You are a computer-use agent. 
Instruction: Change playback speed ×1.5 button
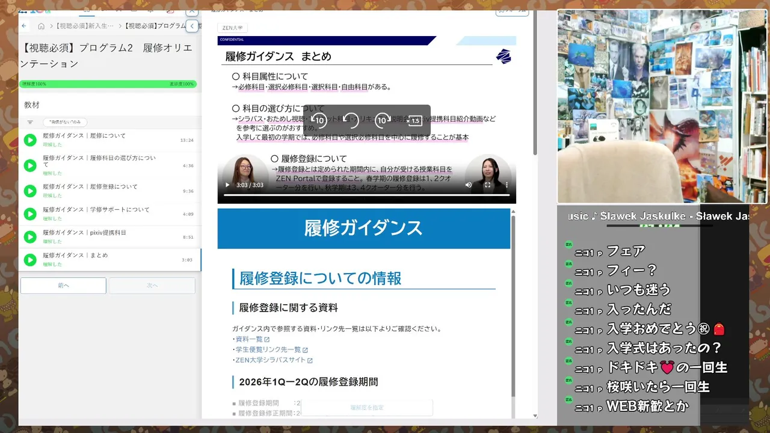pos(413,120)
